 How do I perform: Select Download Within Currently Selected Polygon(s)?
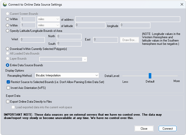[x=8, y=49]
